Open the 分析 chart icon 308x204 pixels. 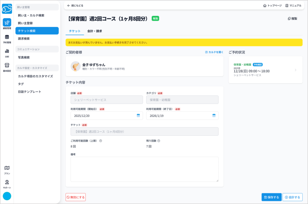click(7, 52)
